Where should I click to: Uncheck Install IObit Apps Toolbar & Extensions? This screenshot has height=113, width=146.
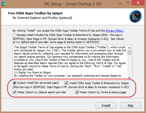click(67, 83)
